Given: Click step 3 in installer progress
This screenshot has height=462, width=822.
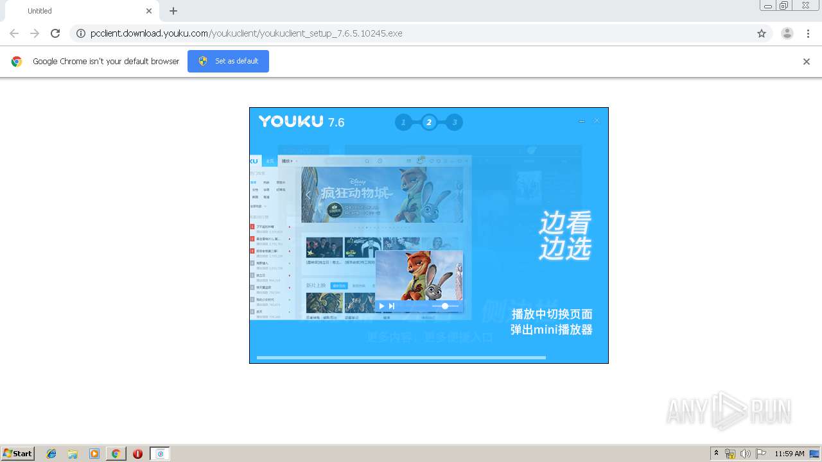Looking at the screenshot, I should pos(455,122).
